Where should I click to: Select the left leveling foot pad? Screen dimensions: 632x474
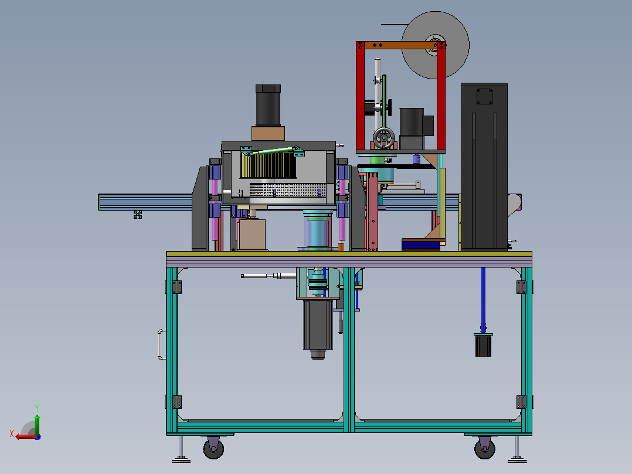coord(181,459)
